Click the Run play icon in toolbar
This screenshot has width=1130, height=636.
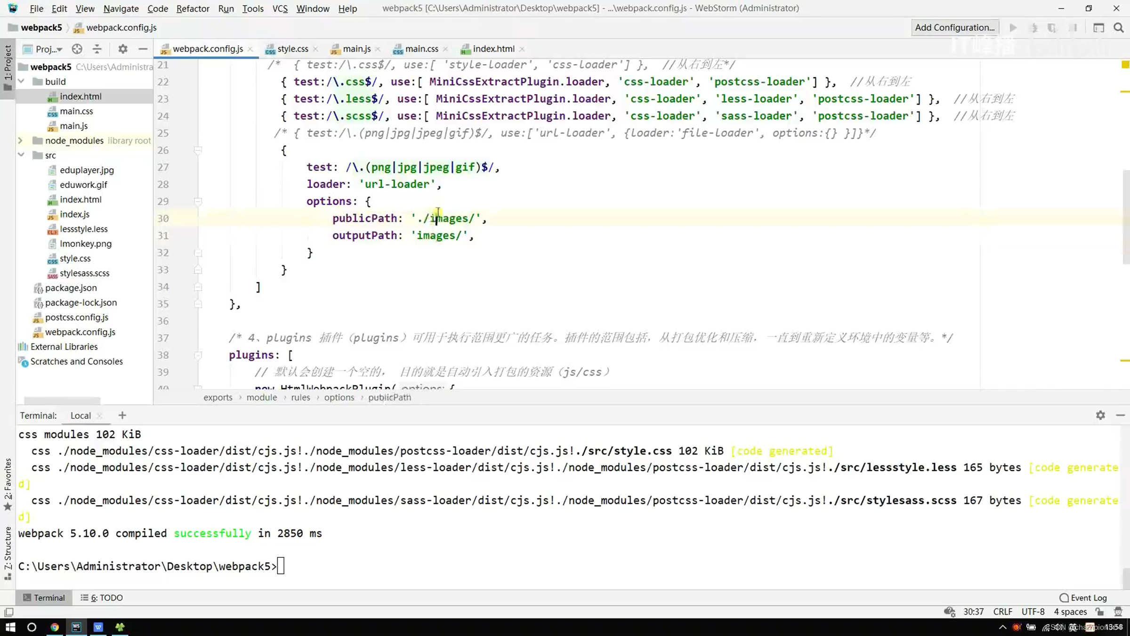click(1013, 28)
